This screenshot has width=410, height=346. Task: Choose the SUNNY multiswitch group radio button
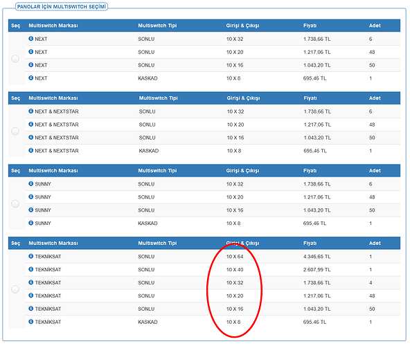click(15, 203)
